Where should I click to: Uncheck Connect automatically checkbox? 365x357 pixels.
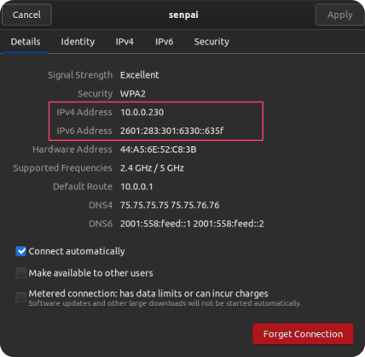(20, 251)
